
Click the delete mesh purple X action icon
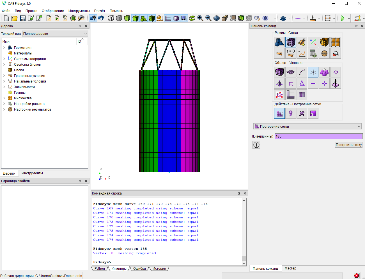pyautogui.click(x=302, y=113)
